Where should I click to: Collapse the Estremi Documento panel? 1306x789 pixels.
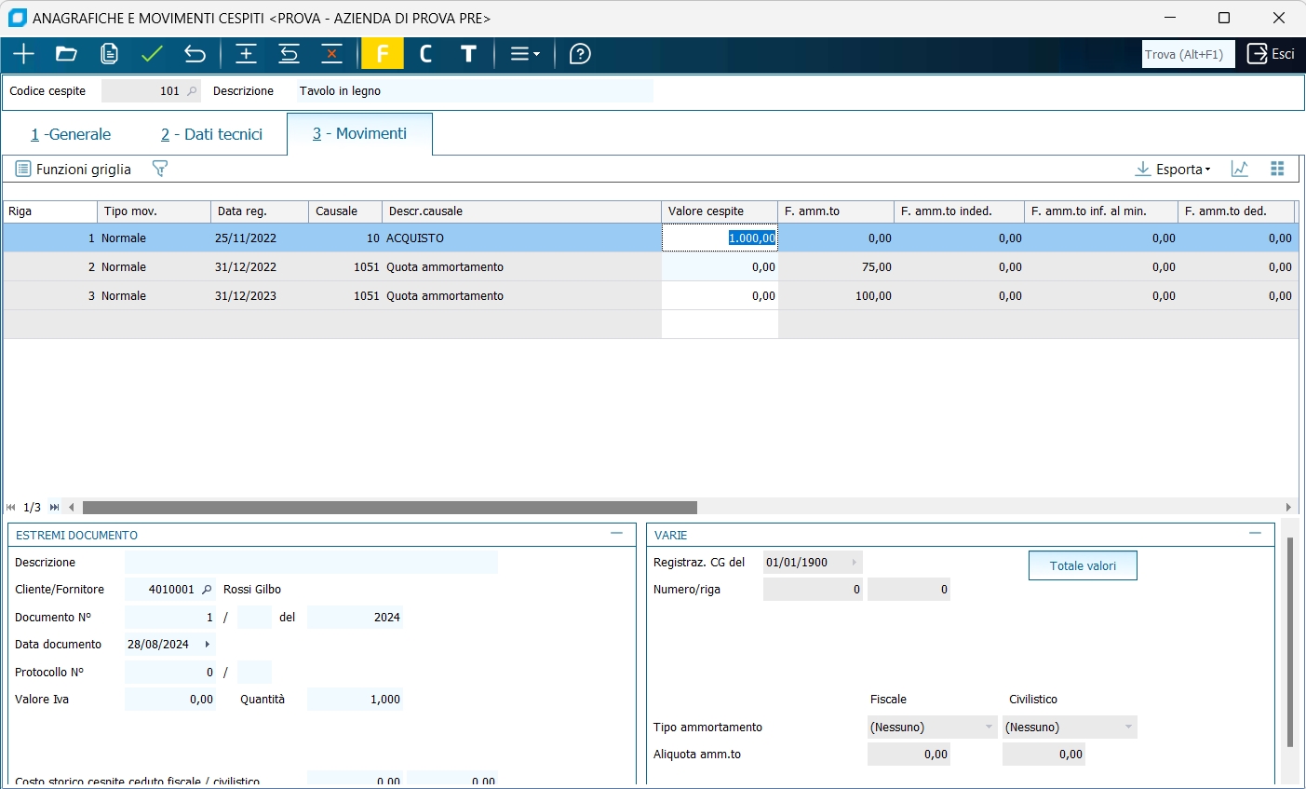(616, 534)
